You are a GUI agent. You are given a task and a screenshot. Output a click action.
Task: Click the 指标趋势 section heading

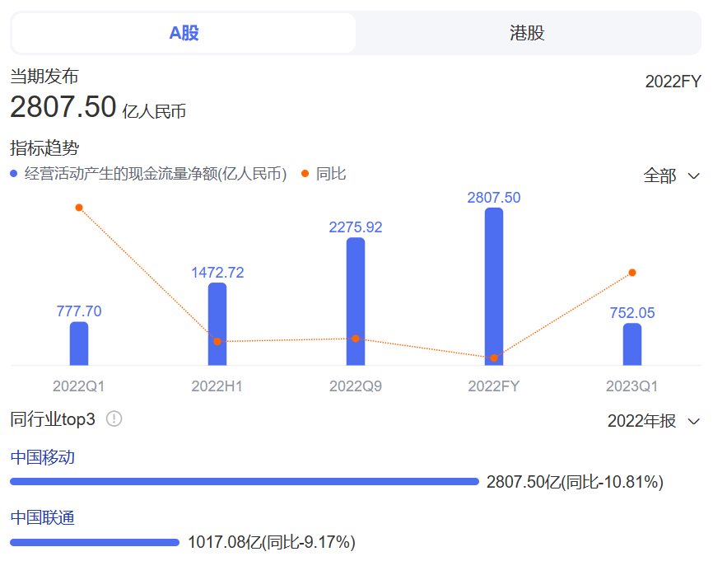click(44, 148)
